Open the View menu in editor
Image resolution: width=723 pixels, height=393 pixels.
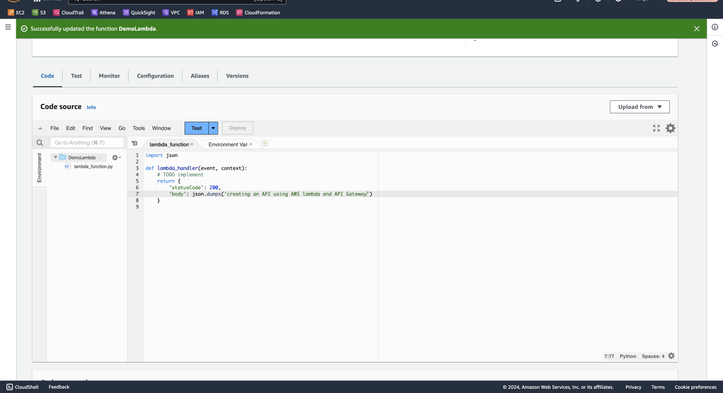(x=105, y=128)
